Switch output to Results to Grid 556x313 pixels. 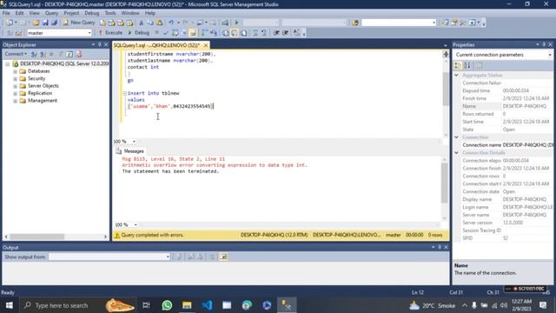pos(235,33)
